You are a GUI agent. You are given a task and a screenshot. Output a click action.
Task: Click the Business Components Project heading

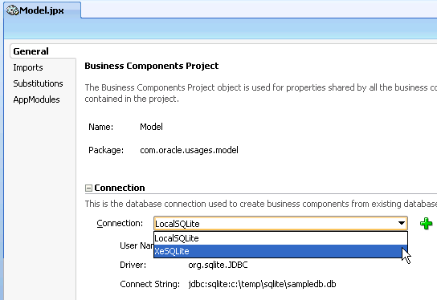click(152, 66)
